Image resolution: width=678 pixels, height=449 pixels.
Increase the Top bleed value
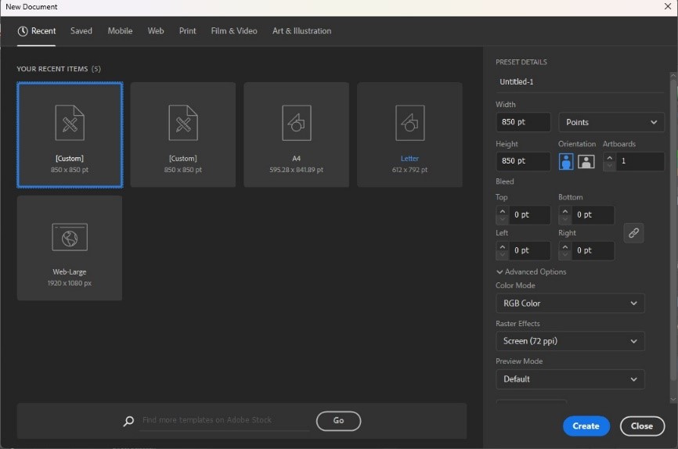tap(502, 211)
